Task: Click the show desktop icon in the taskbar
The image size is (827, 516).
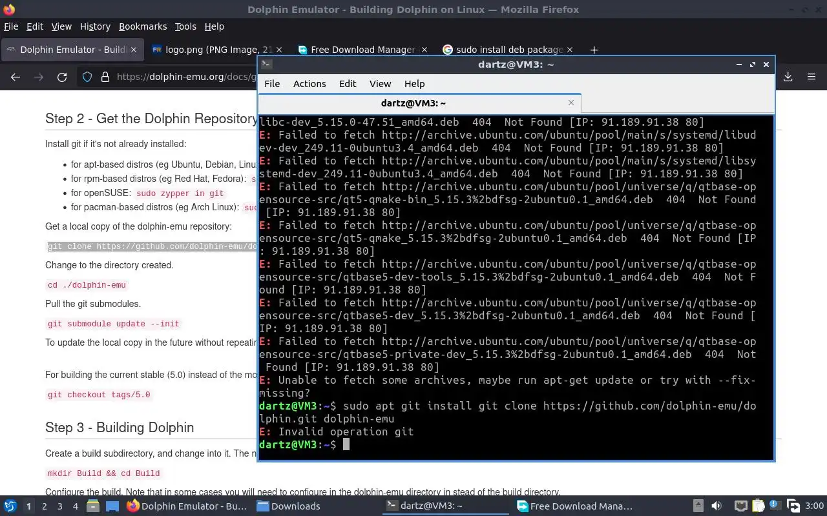Action: tap(112, 506)
